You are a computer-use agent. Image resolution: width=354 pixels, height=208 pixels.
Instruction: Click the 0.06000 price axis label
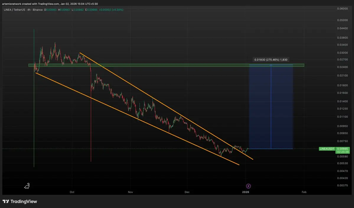point(342,9)
